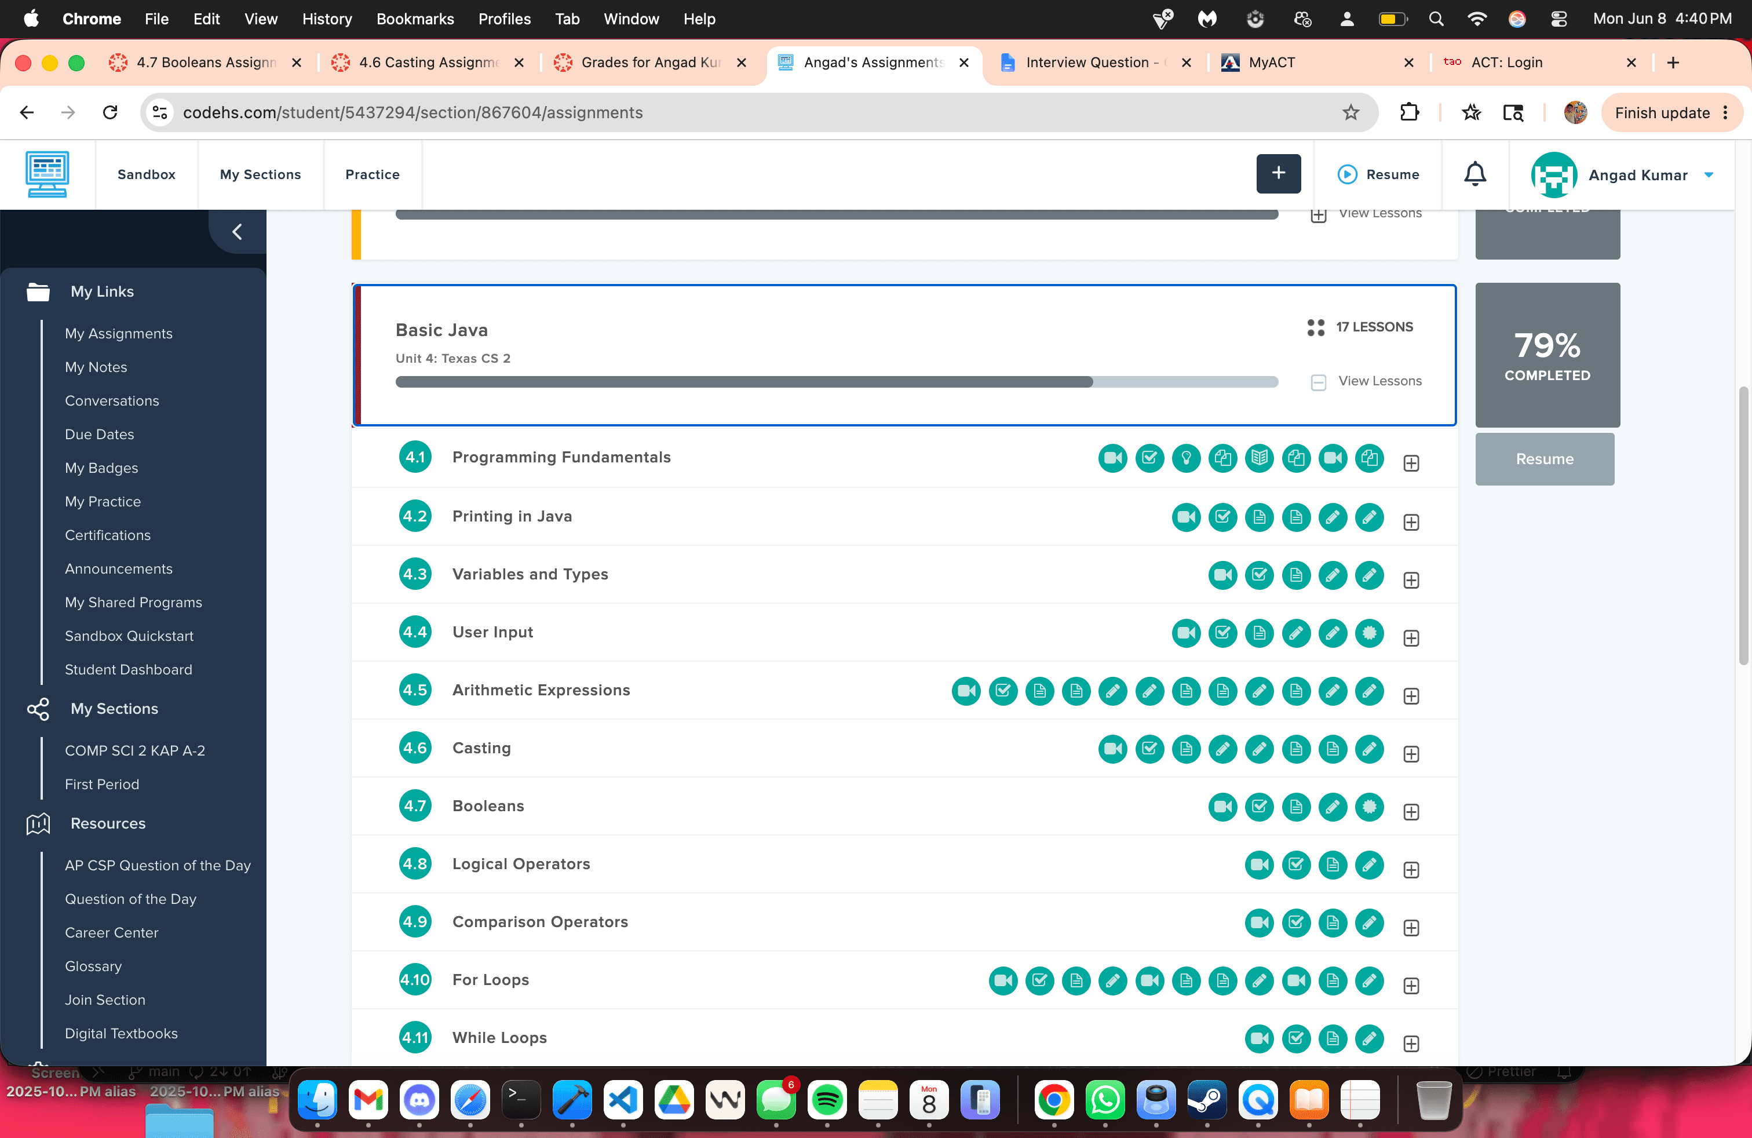Open Finder from the dock
Screen dimensions: 1752x1138
pos(317,1100)
